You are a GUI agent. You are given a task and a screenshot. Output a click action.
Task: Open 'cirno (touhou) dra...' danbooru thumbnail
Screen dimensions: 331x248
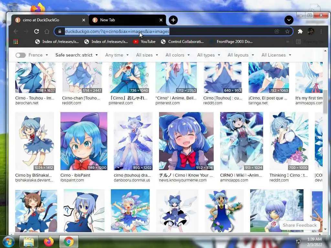click(x=133, y=141)
